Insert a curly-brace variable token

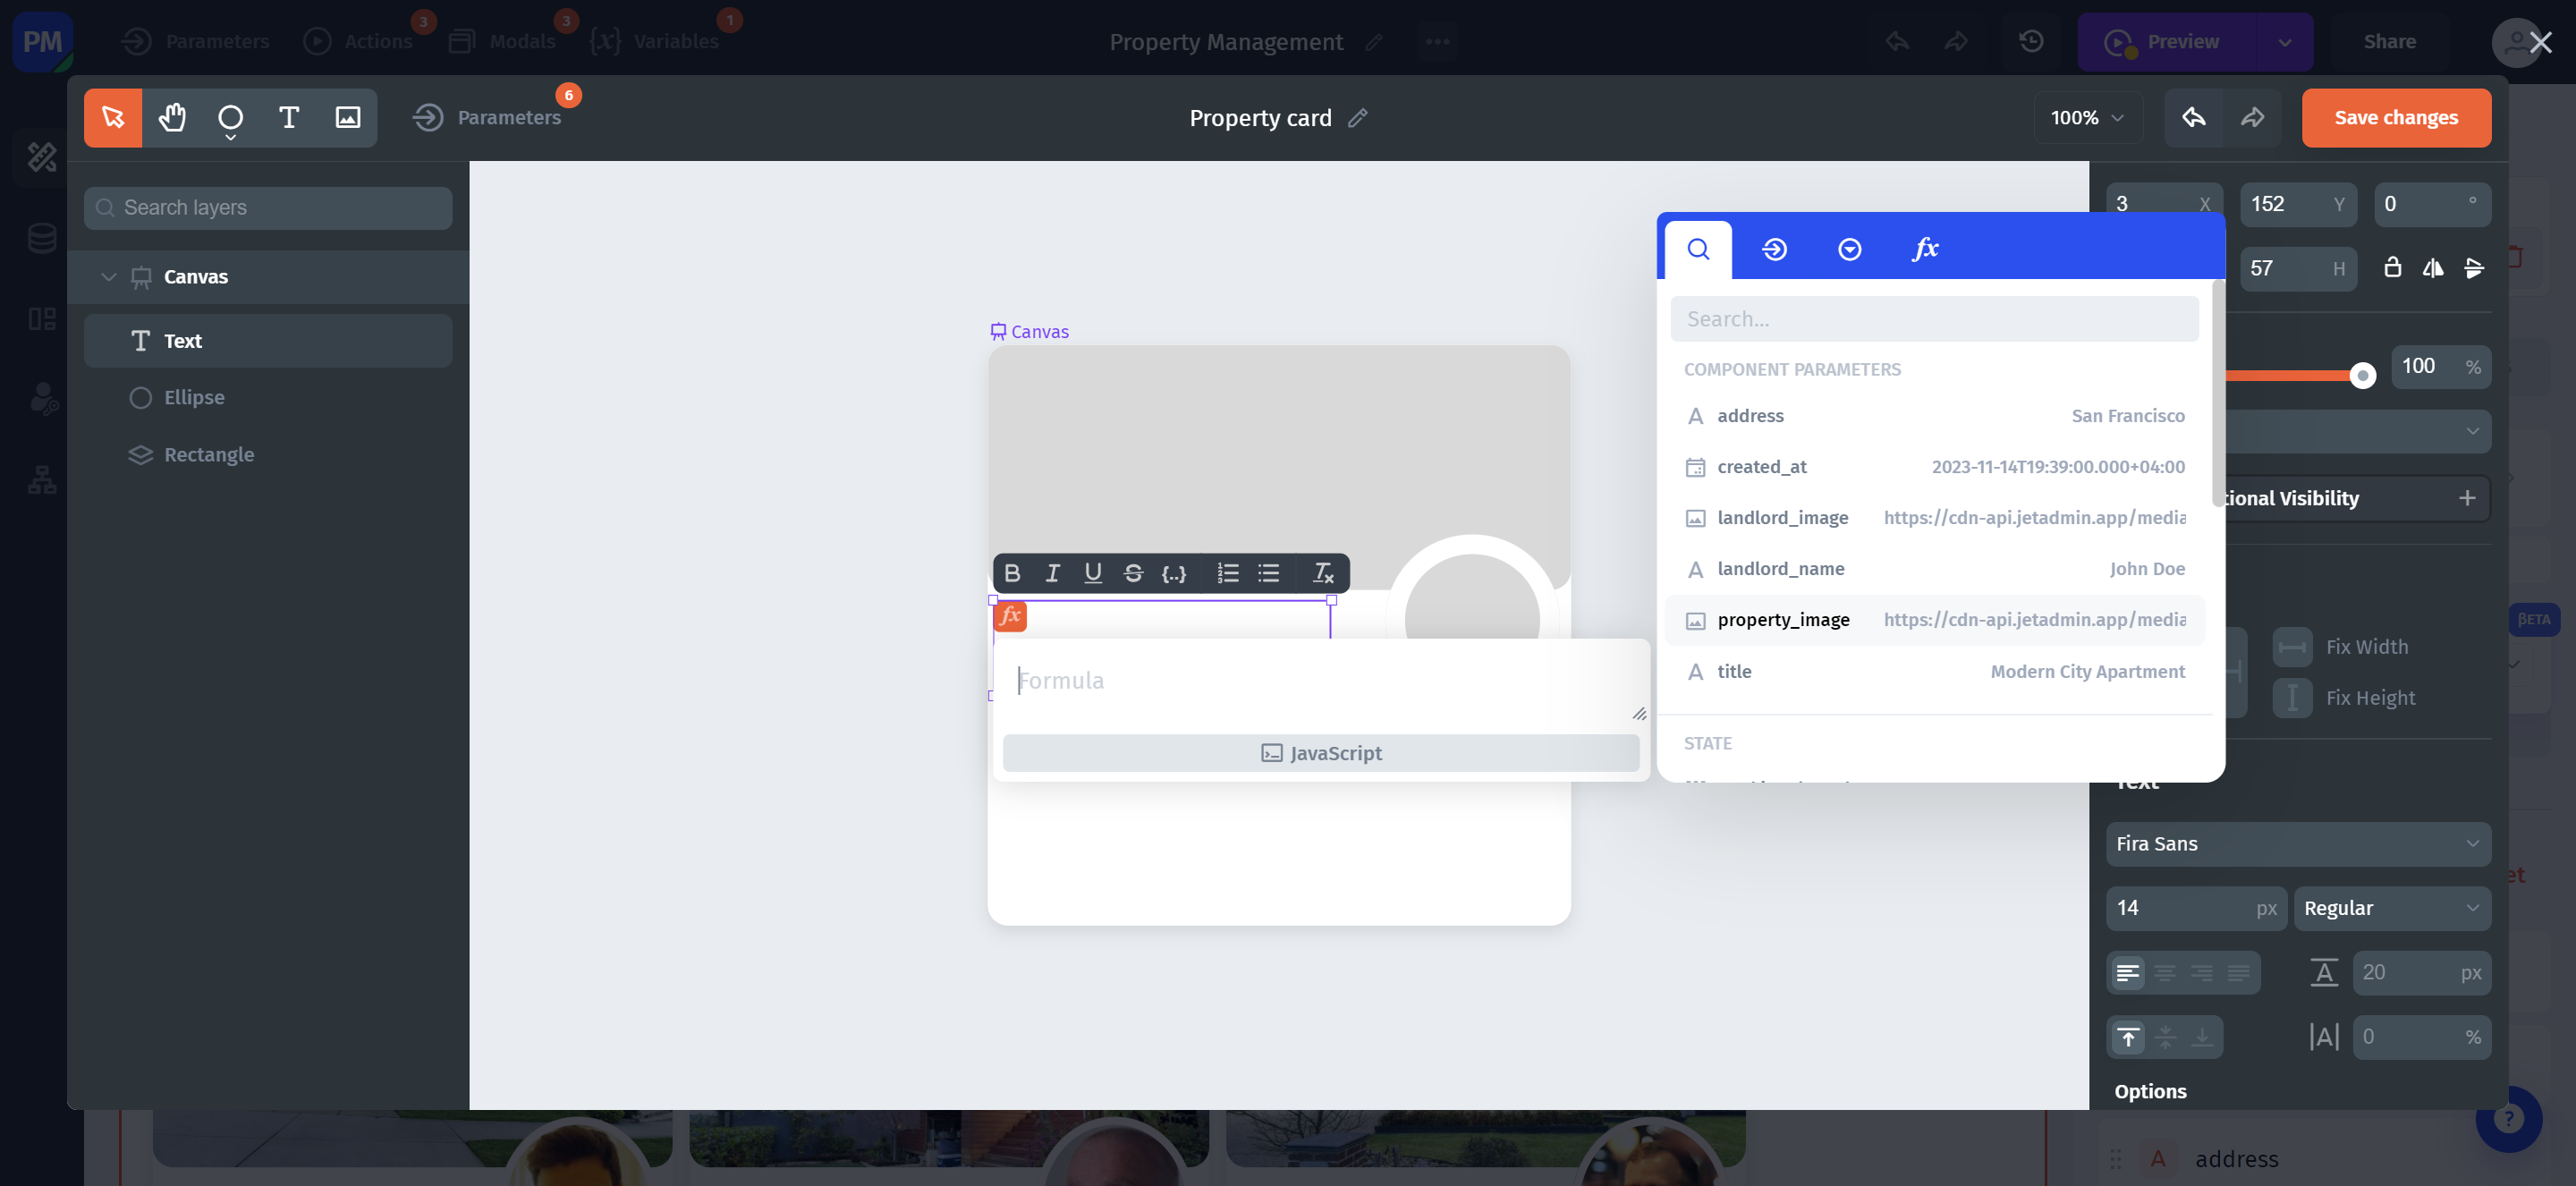[1174, 573]
